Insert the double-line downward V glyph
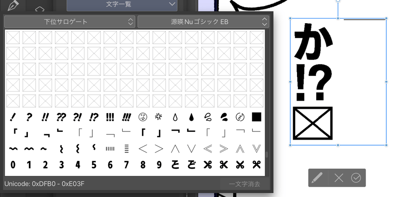This screenshot has width=412, height=197. pyautogui.click(x=257, y=149)
